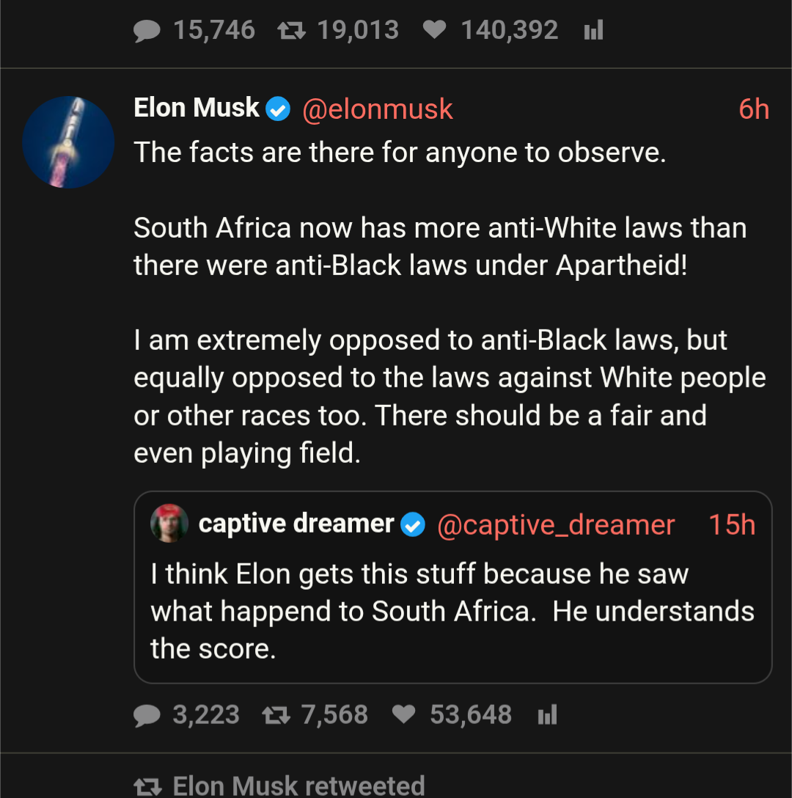This screenshot has width=792, height=798.
Task: Open the @captive_dreamer handle link
Action: tap(555, 525)
